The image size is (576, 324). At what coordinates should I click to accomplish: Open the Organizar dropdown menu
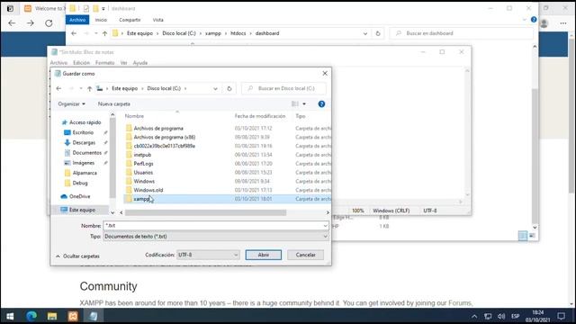(72, 104)
